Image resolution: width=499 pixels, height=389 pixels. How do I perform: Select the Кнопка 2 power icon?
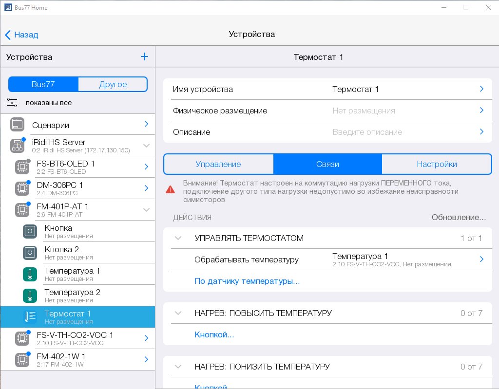pos(30,253)
